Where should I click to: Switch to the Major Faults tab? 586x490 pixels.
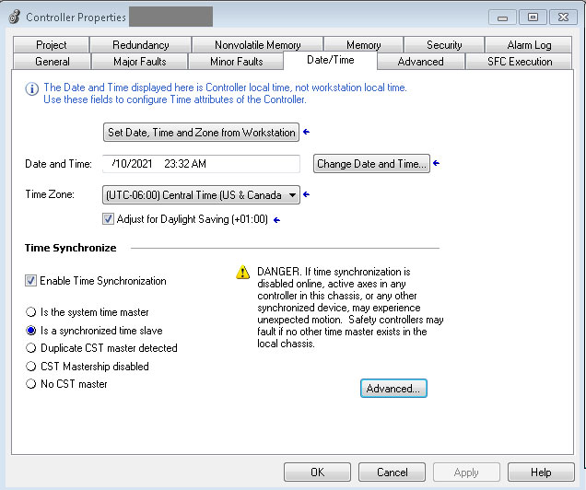tap(142, 62)
